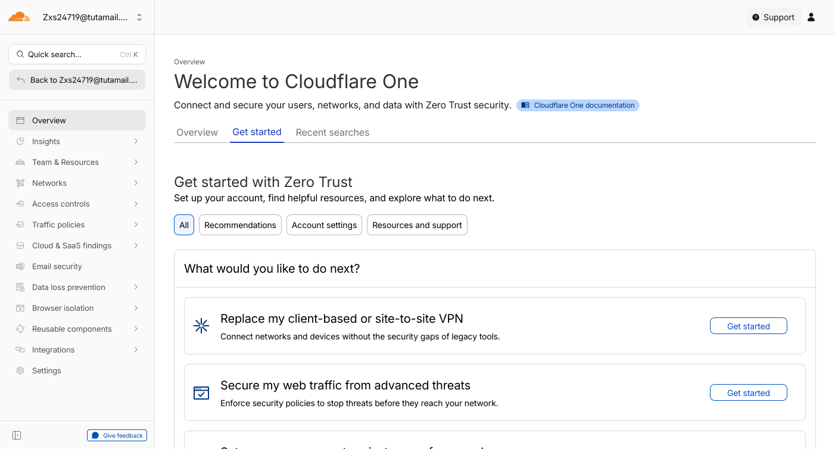The width and height of the screenshot is (835, 449).
Task: Click the Cloud & SaaS findings icon
Action: pyautogui.click(x=20, y=245)
